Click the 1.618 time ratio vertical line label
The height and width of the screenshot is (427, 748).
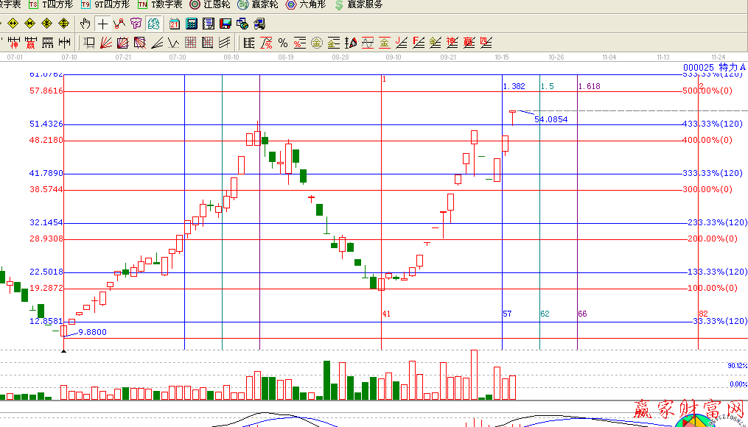[589, 86]
